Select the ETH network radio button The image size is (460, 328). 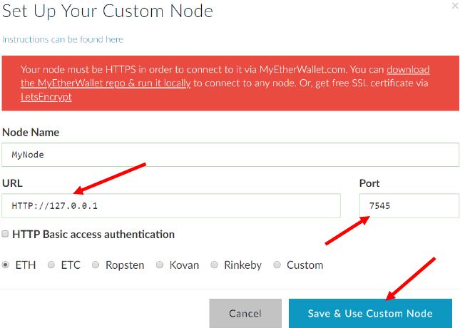point(6,265)
